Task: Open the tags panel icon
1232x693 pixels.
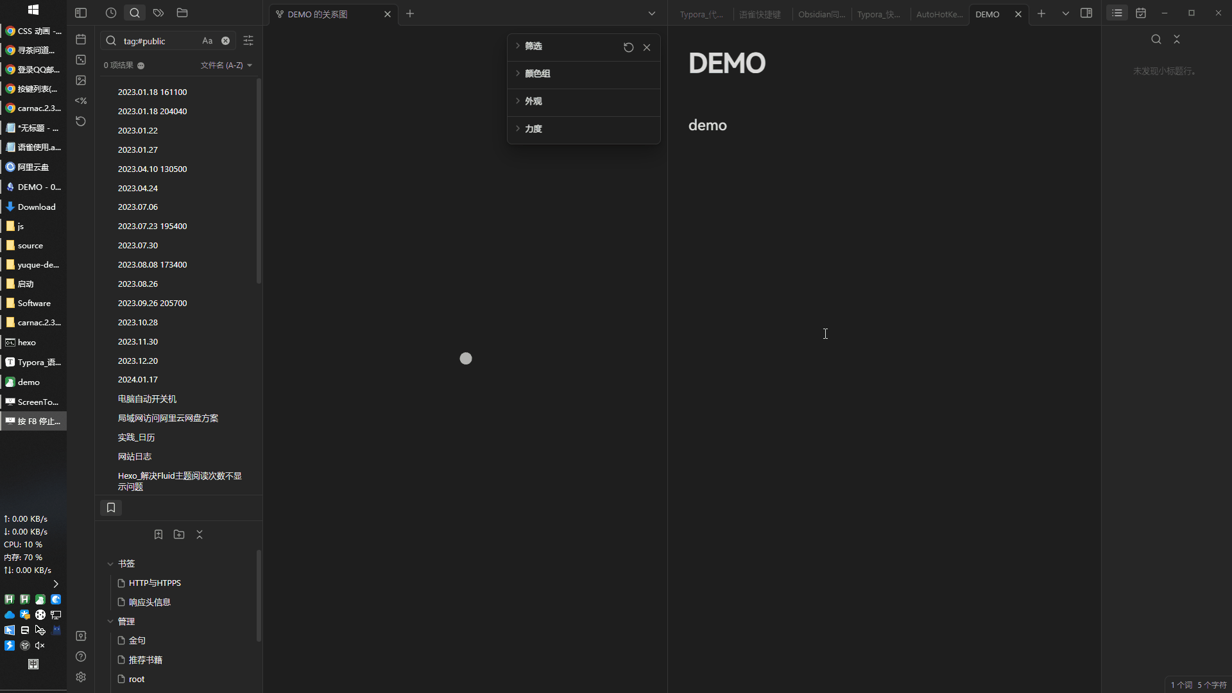Action: point(158,13)
